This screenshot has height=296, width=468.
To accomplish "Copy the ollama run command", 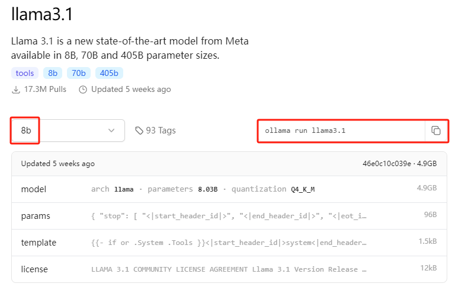I will pyautogui.click(x=436, y=131).
